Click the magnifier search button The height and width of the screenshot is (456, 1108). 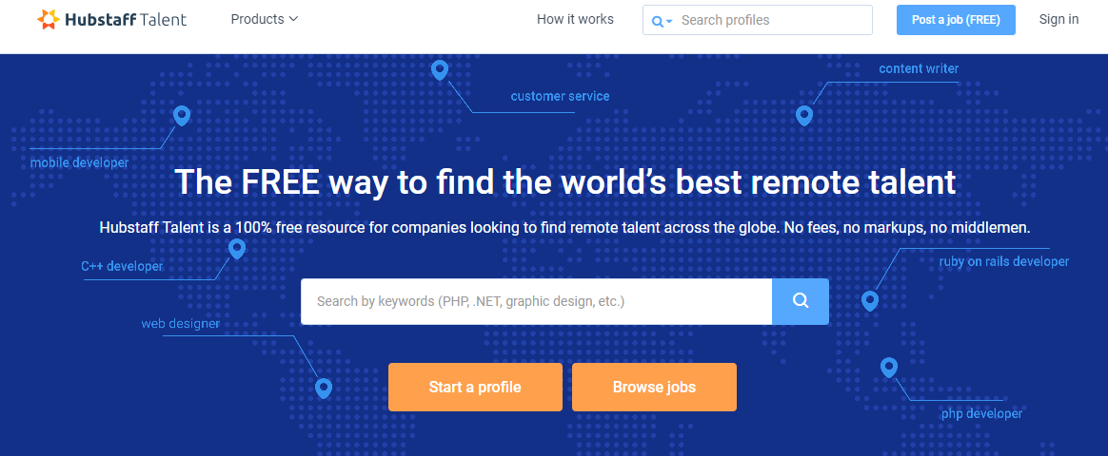800,302
